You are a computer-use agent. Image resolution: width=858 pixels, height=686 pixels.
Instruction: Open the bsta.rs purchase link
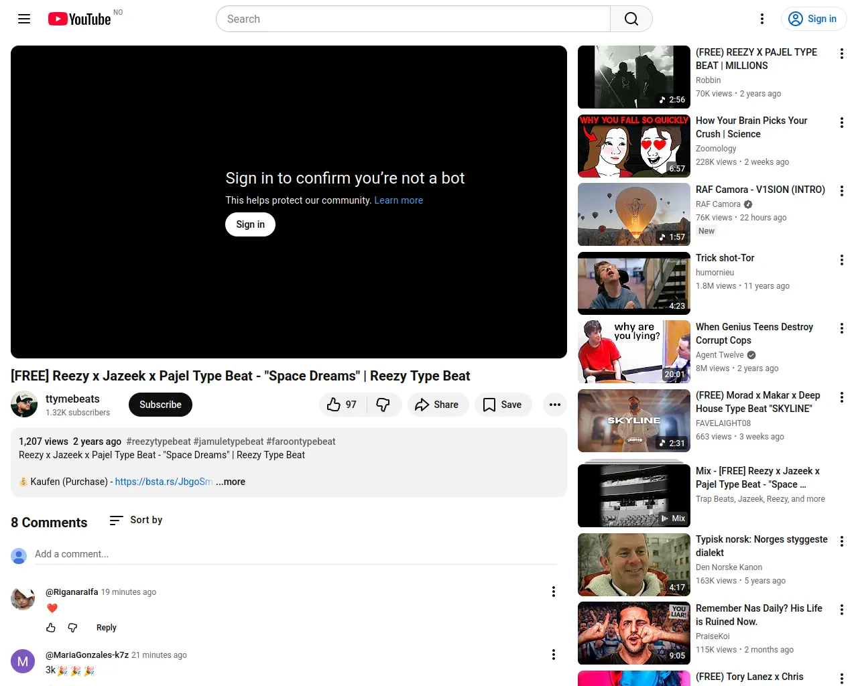[164, 482]
